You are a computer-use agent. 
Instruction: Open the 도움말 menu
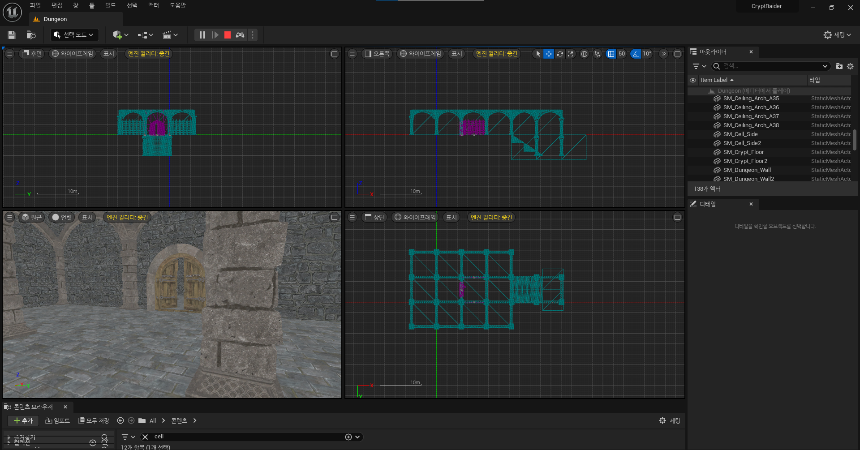pos(177,5)
